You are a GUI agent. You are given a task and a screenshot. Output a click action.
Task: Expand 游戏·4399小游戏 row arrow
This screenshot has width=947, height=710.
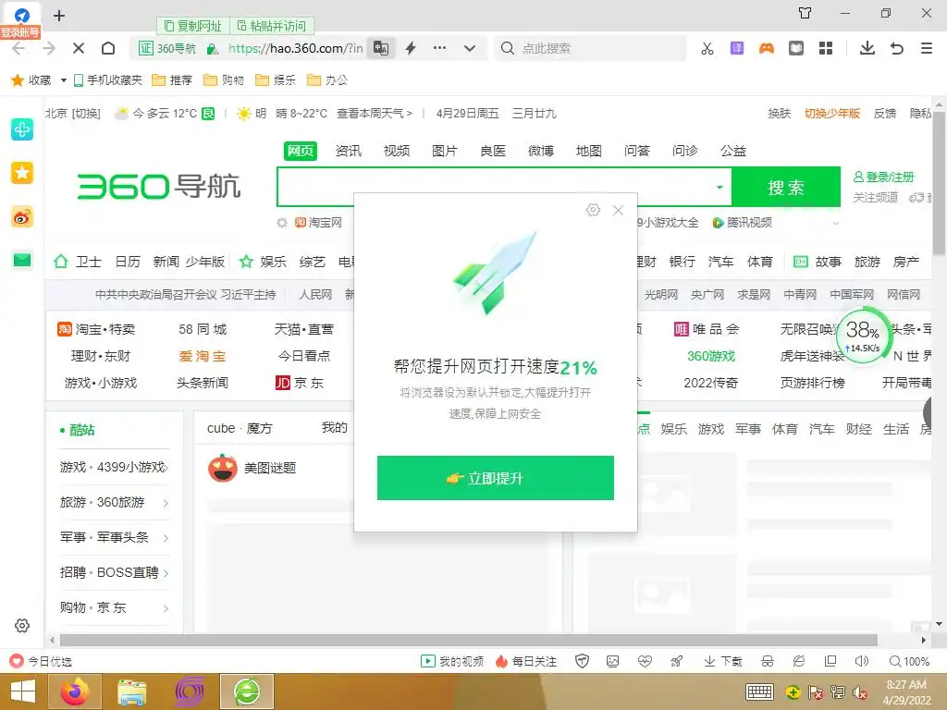click(166, 467)
